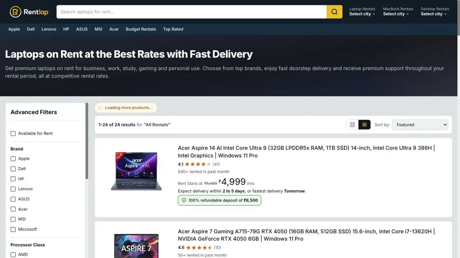Image resolution: width=460 pixels, height=258 pixels.
Task: Check the HP brand filter
Action: (13, 179)
